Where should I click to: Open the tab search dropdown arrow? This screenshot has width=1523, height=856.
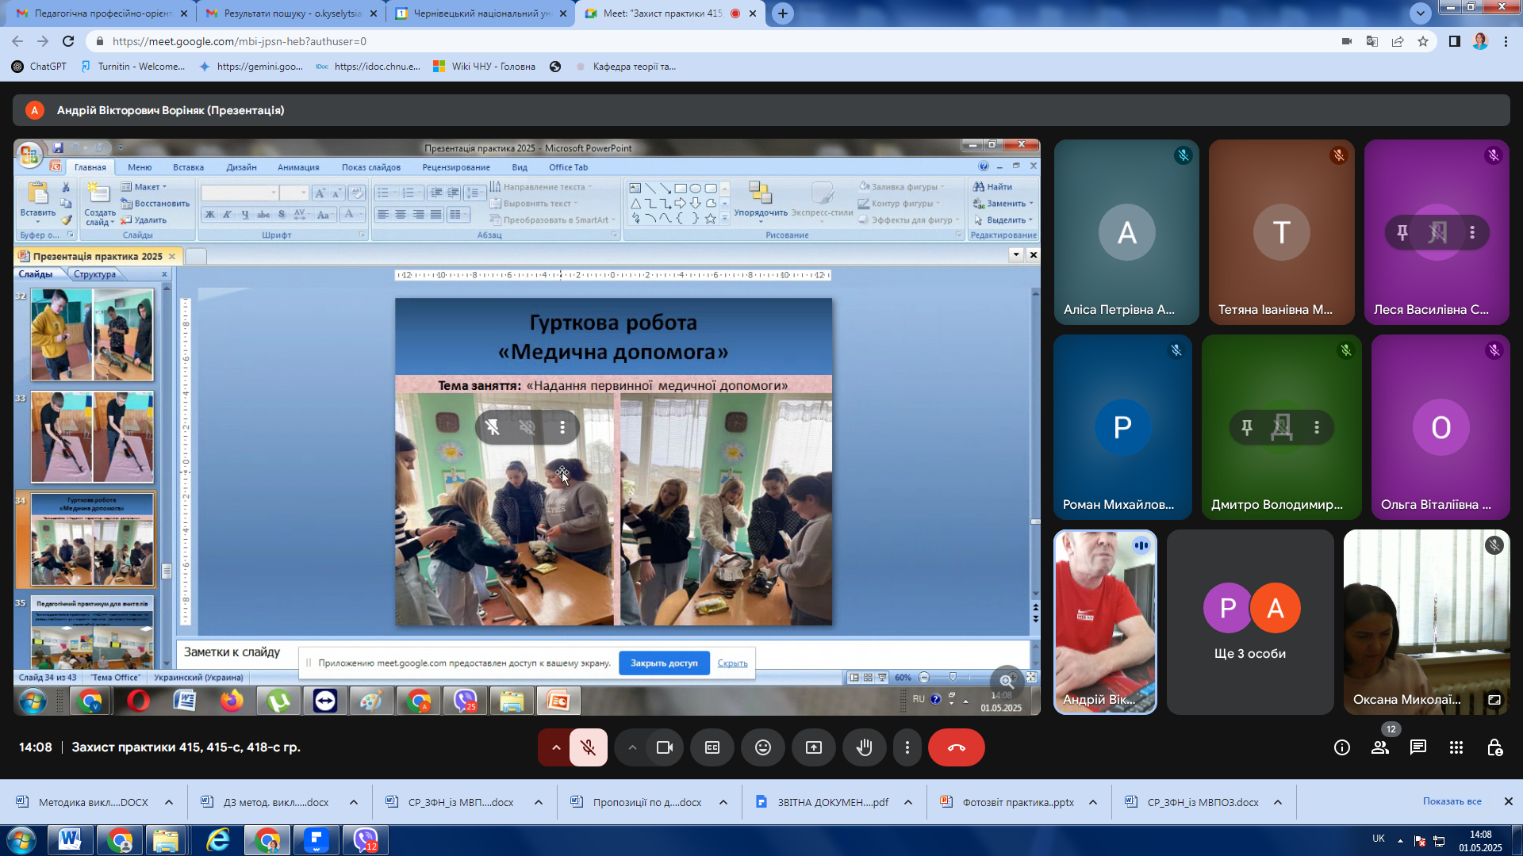click(1421, 13)
